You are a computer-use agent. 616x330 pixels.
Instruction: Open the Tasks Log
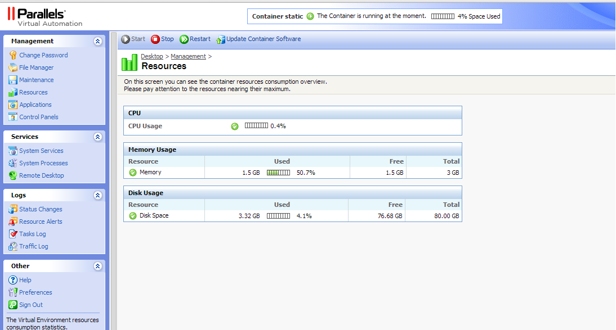point(33,234)
